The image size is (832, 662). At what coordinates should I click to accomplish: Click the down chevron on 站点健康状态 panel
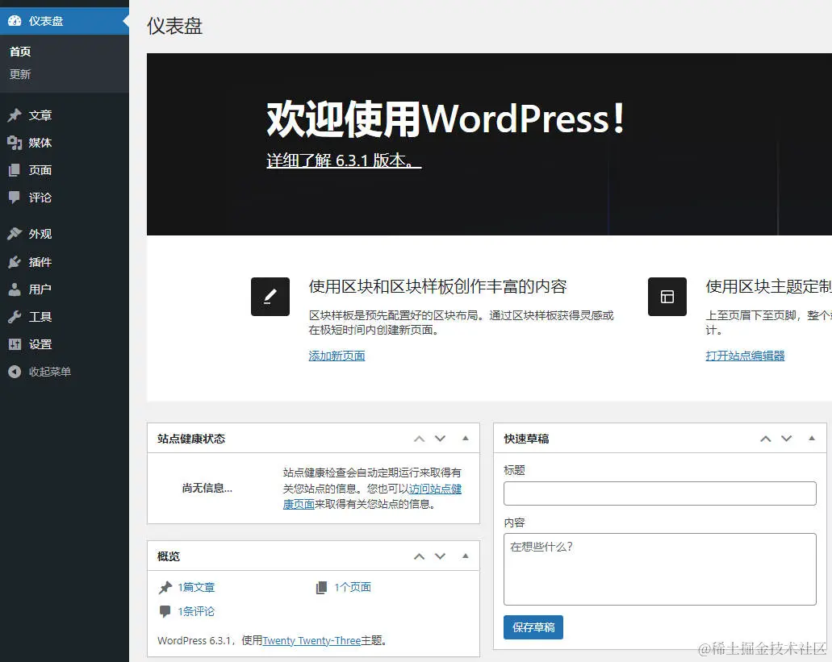tap(440, 438)
